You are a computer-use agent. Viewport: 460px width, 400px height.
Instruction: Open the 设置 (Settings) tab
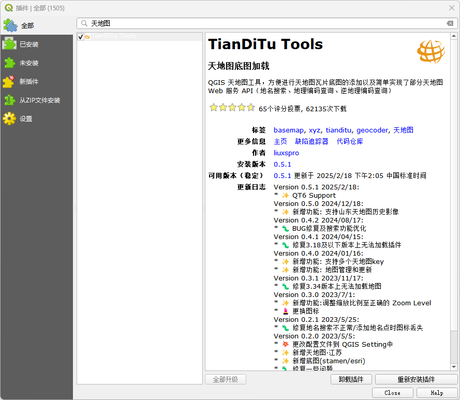tap(36, 119)
